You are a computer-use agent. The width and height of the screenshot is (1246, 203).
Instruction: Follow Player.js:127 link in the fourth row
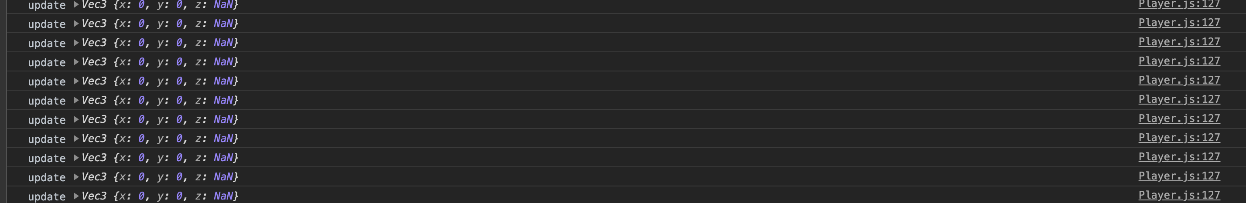coord(1179,61)
